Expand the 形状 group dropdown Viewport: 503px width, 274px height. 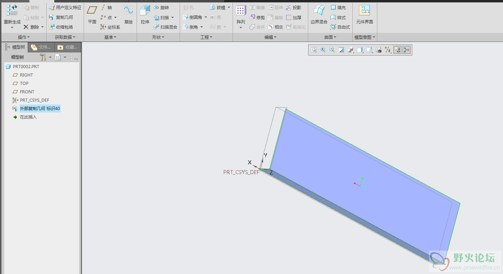[x=158, y=37]
